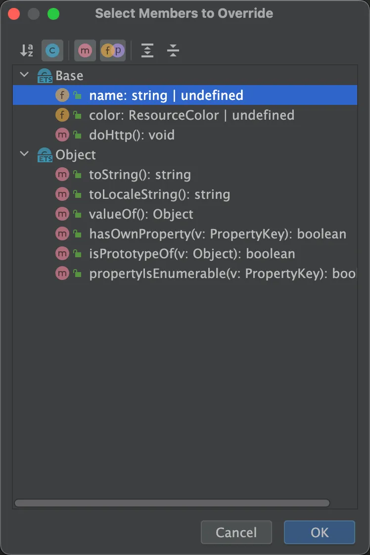Image resolution: width=370 pixels, height=555 pixels.
Task: Click the ETS class icon beside Base
Action: (45, 76)
